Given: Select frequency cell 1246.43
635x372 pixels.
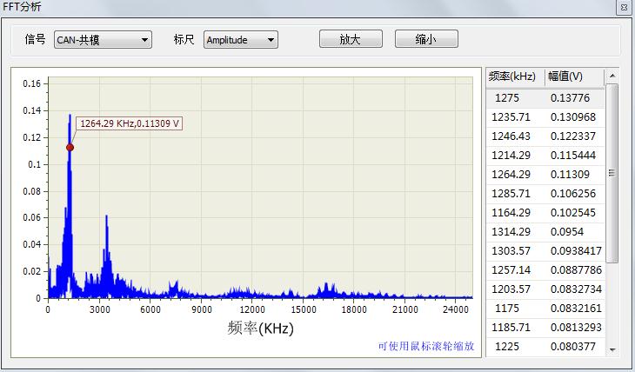Looking at the screenshot, I should 511,136.
